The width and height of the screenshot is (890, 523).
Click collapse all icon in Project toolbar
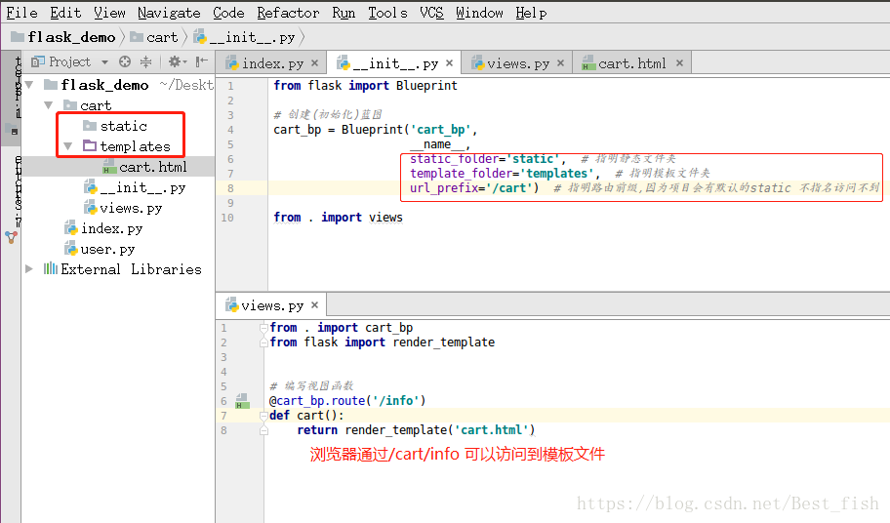coord(145,61)
